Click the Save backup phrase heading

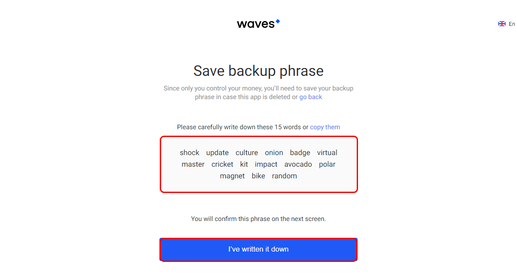pos(258,71)
